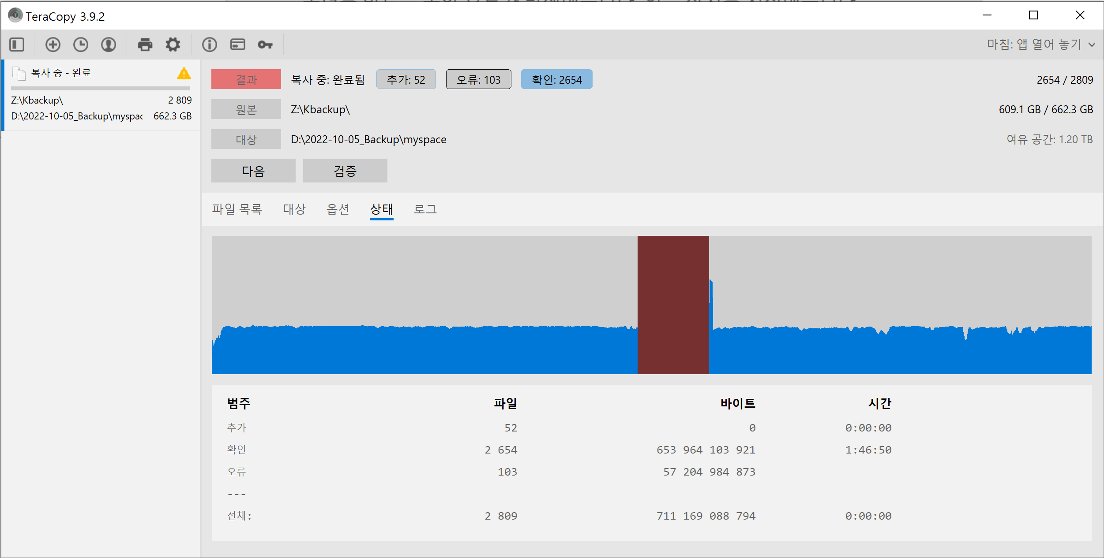Click the '다음' button

(253, 171)
